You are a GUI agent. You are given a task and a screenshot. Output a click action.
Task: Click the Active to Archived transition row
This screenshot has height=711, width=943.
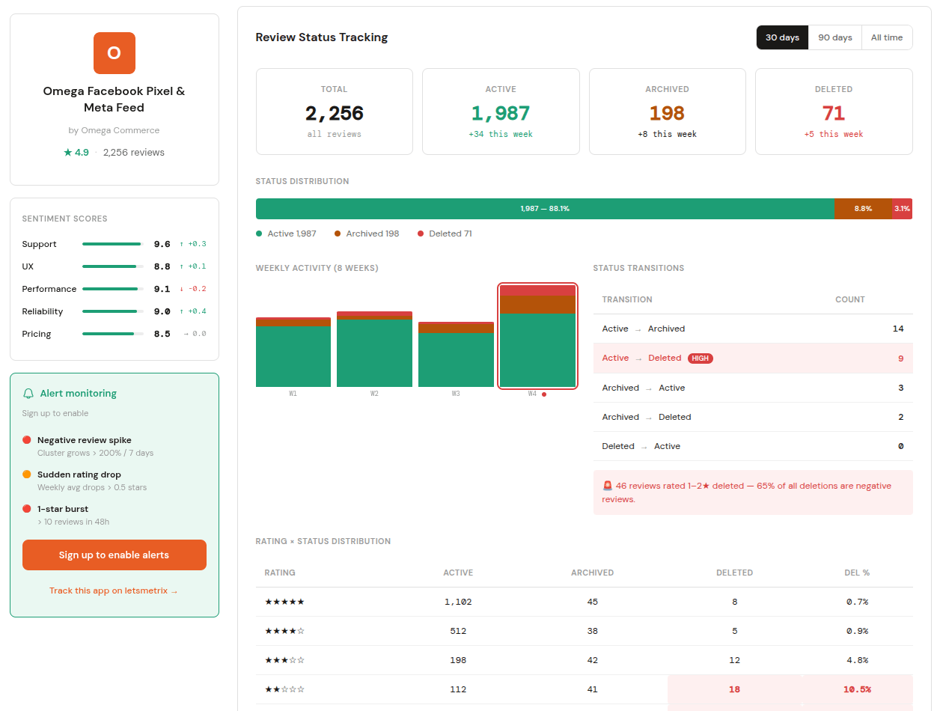click(753, 329)
